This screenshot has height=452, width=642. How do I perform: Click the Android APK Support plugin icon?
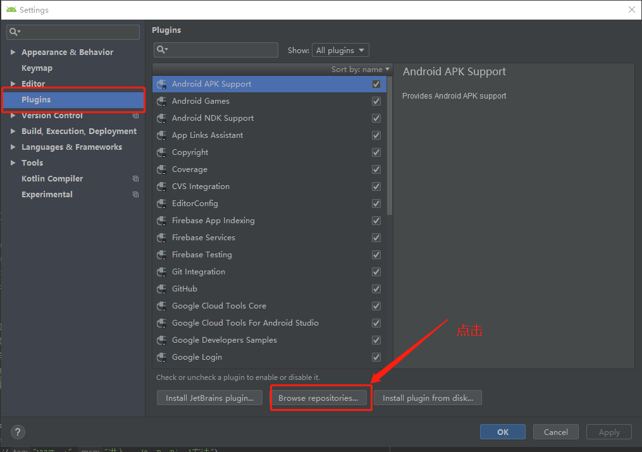[162, 84]
